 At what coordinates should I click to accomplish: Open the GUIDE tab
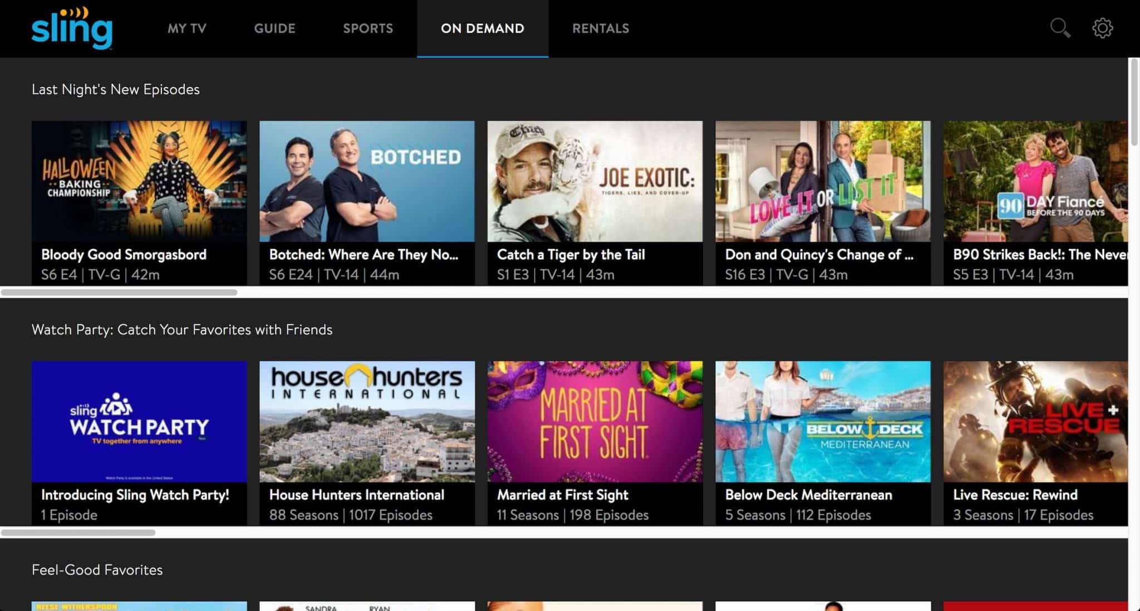(274, 28)
